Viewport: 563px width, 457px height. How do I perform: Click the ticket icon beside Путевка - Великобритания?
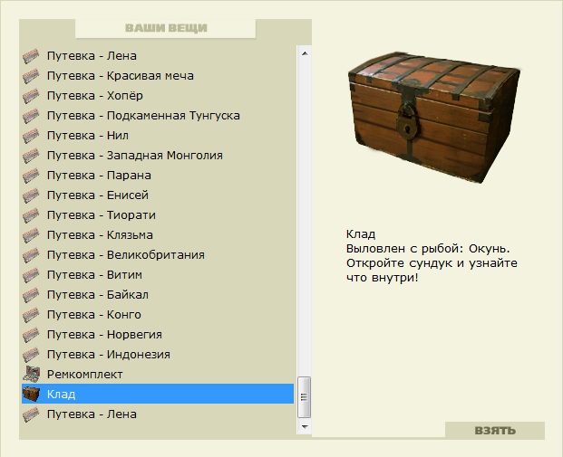pyautogui.click(x=31, y=255)
